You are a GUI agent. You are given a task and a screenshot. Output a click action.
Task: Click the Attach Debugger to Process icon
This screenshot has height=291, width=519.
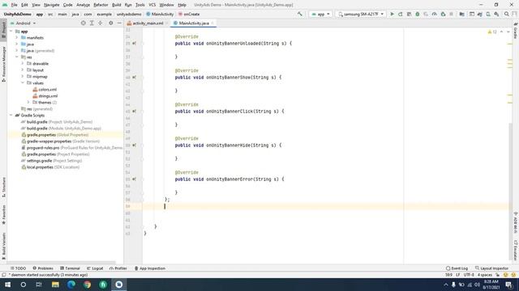coord(443,15)
